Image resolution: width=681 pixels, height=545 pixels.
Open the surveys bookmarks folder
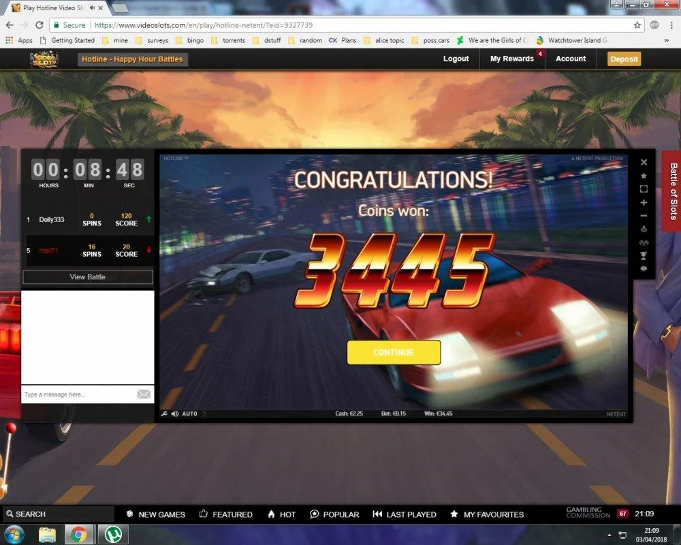point(152,40)
